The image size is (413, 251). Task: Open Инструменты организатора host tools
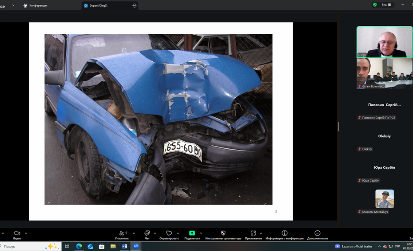pos(223,235)
